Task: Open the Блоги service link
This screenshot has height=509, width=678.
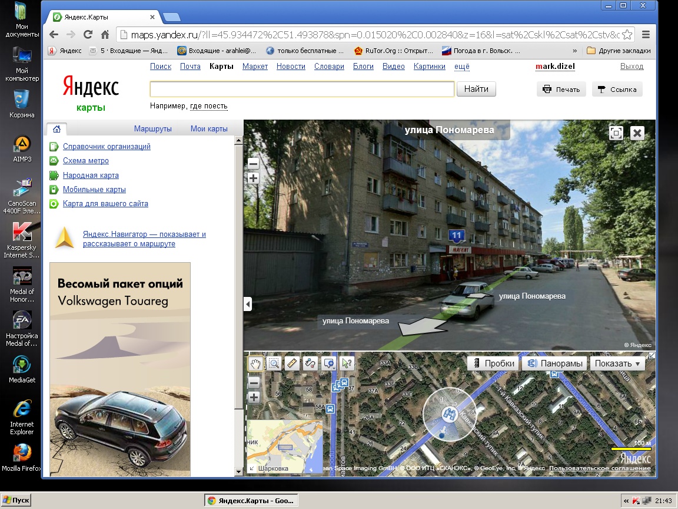Action: tap(363, 66)
